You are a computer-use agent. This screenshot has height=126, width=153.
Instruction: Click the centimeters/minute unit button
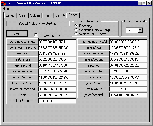pos(23,42)
